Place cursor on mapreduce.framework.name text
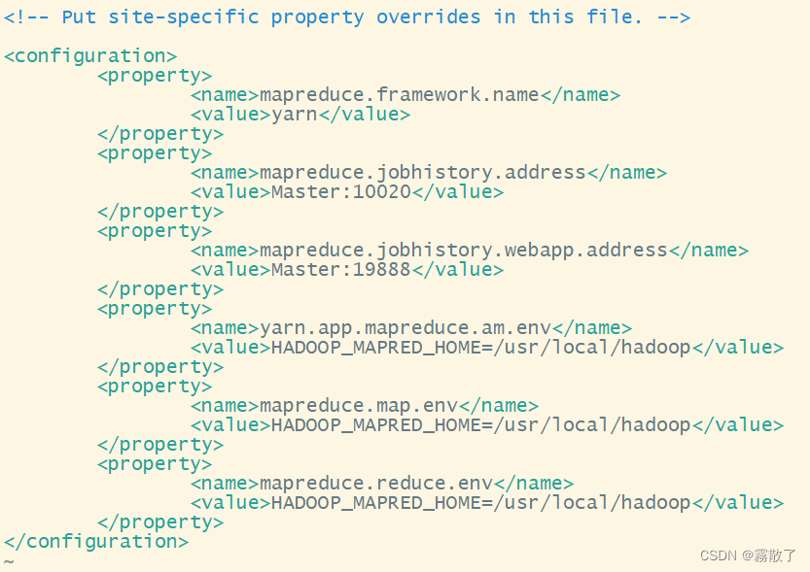Viewport: 810px width, 572px height. [400, 95]
